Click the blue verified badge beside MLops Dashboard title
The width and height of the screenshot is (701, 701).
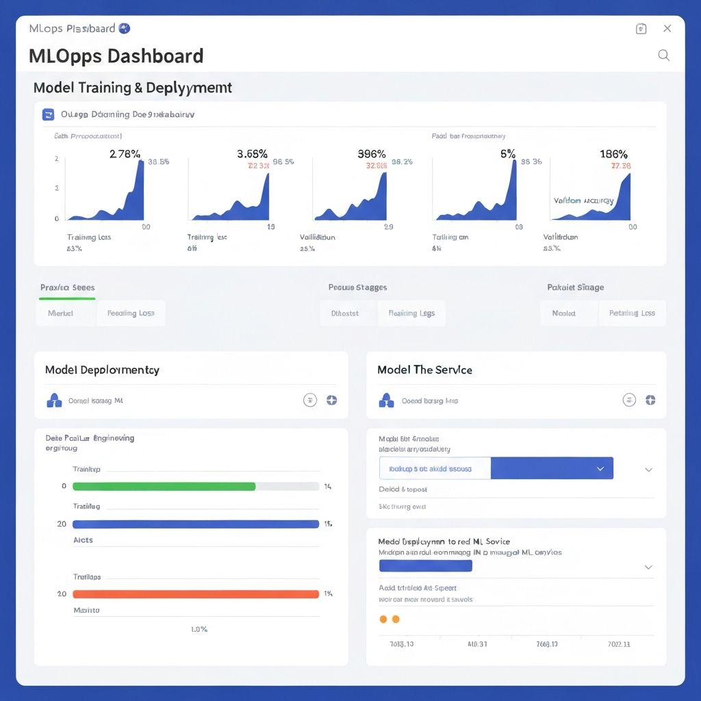(x=123, y=28)
